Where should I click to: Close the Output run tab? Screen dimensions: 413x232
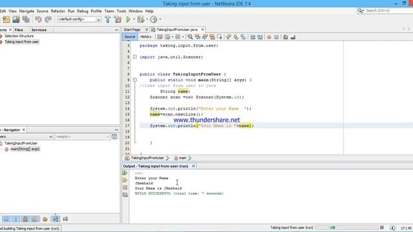(x=194, y=166)
